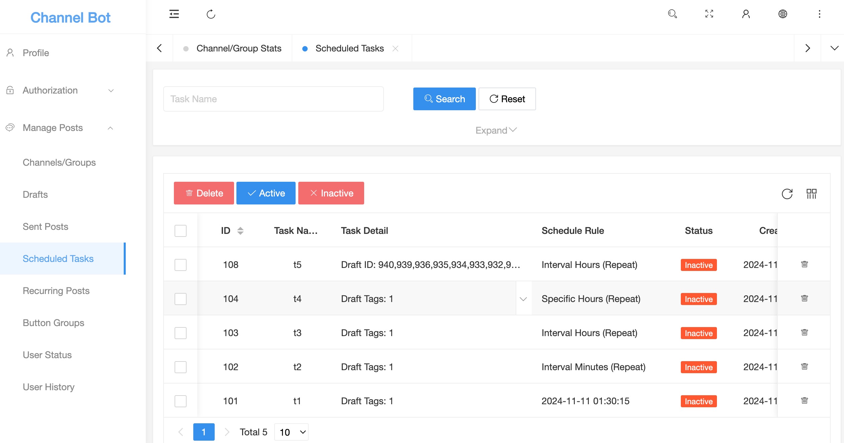844x443 pixels.
Task: Check the row for task 101
Action: coord(181,401)
